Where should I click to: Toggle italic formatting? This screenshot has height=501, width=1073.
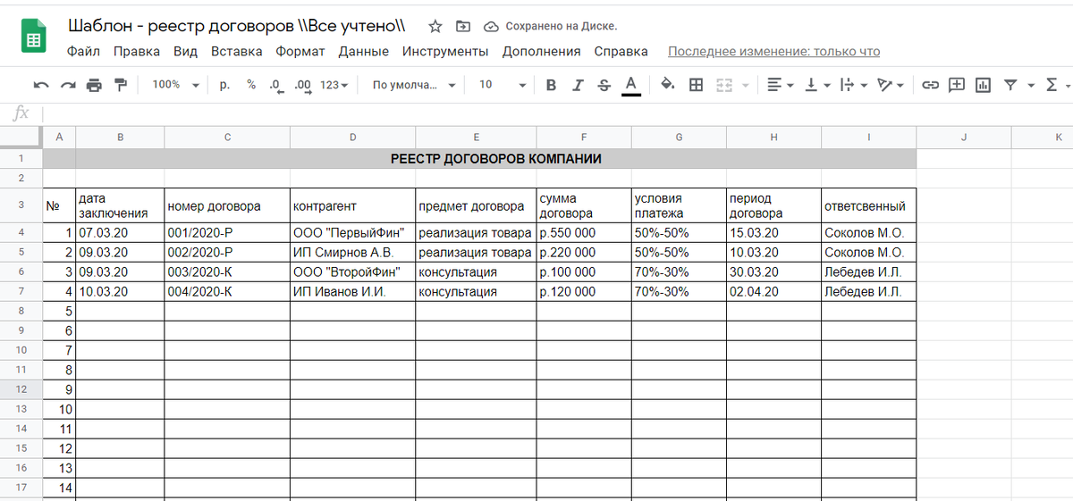click(578, 85)
